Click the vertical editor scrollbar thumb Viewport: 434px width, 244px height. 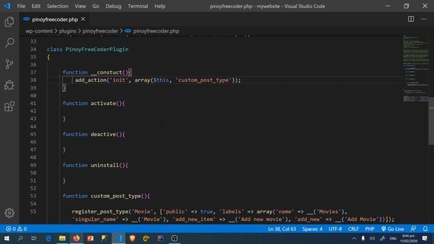click(431, 121)
